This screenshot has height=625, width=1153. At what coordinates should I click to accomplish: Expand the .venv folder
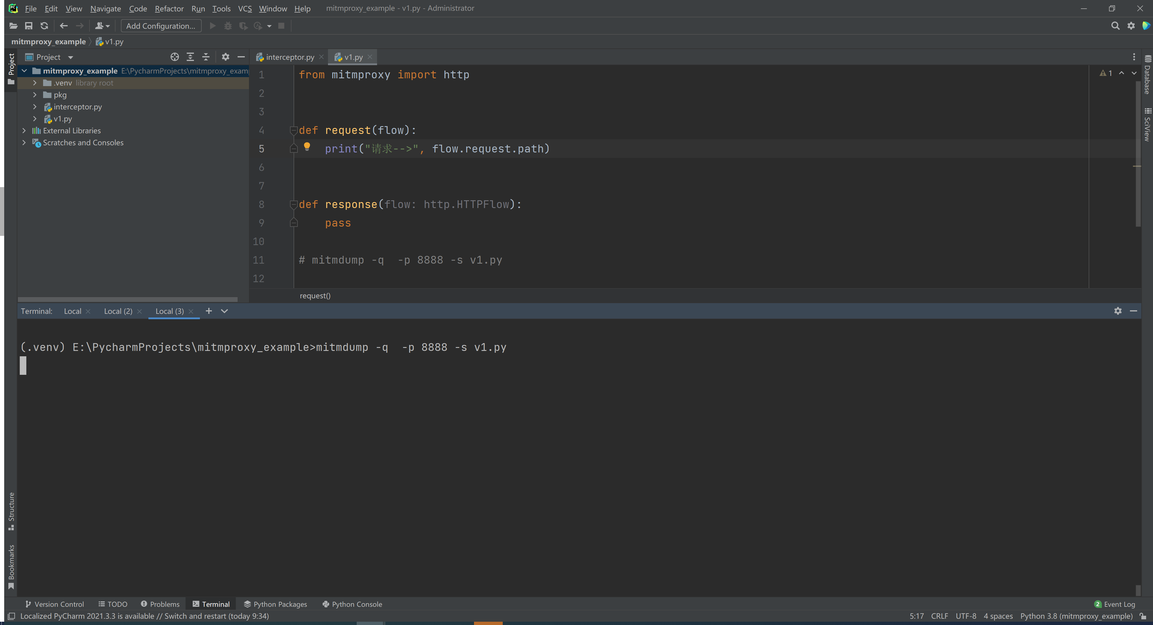(35, 83)
